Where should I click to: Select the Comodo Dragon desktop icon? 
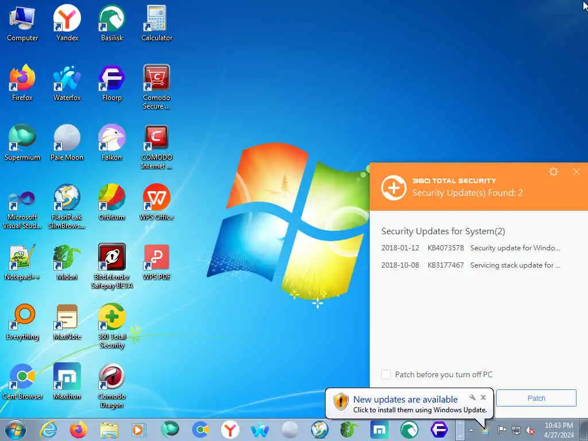point(112,385)
